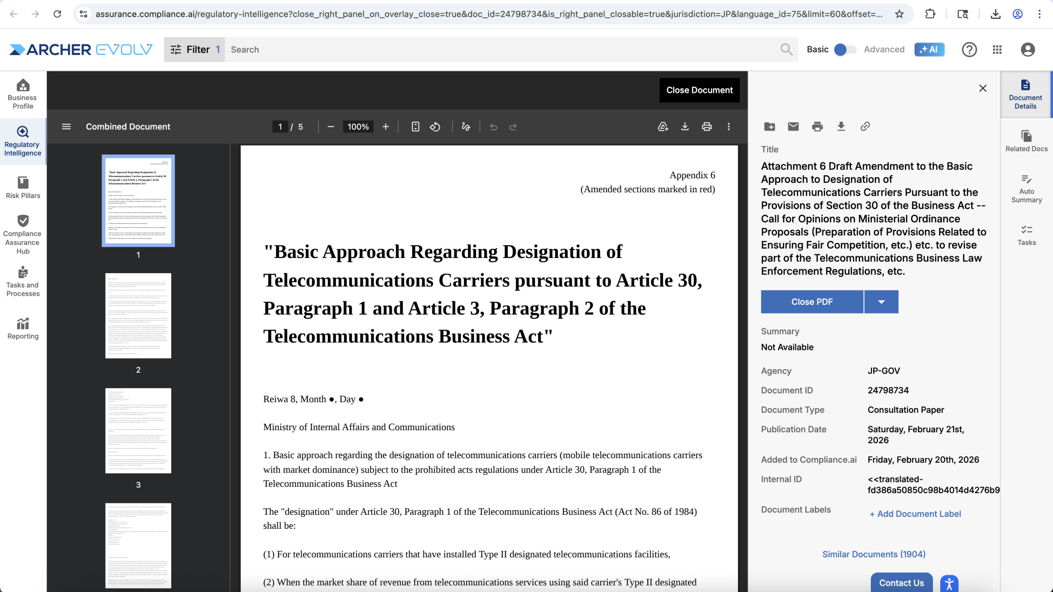Click the Close Document button

click(x=699, y=90)
